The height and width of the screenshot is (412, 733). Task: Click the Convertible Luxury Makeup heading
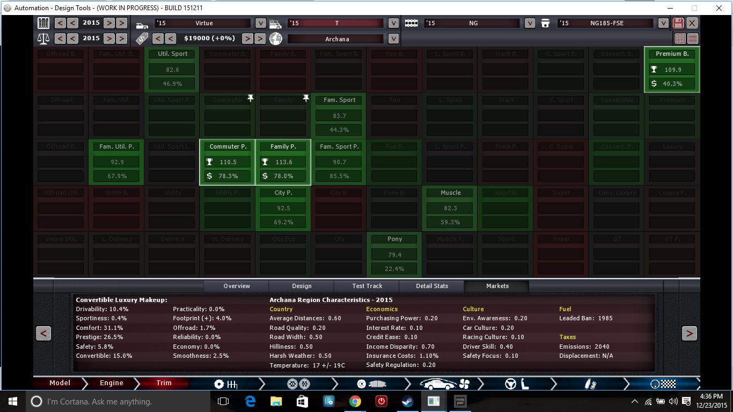(x=122, y=300)
